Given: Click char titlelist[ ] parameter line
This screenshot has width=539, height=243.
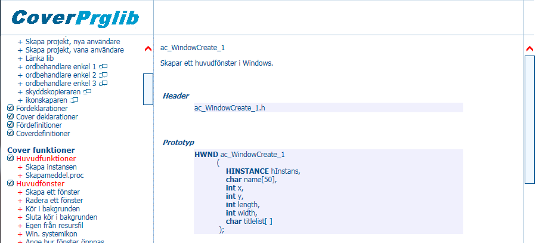Looking at the screenshot, I should [x=249, y=222].
